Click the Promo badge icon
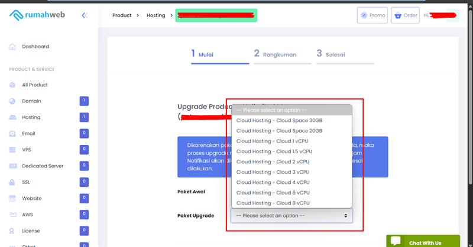 click(x=364, y=15)
